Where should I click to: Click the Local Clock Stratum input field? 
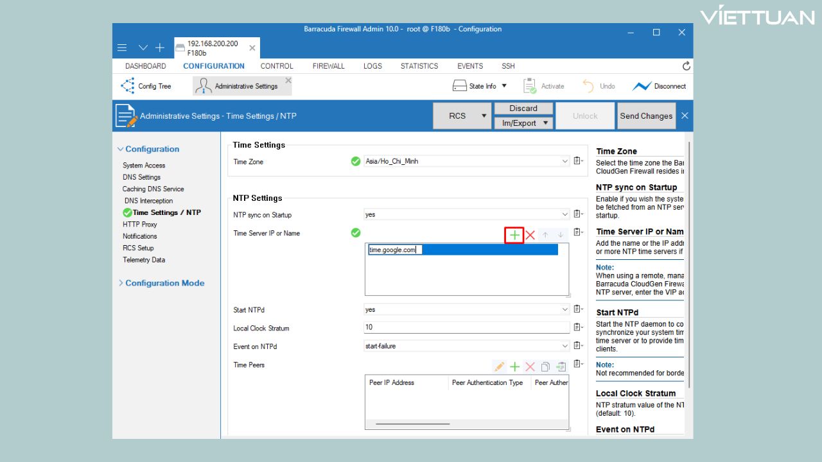466,328
